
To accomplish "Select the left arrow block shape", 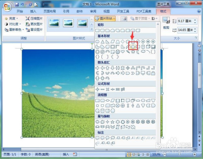I will tap(103, 68).
